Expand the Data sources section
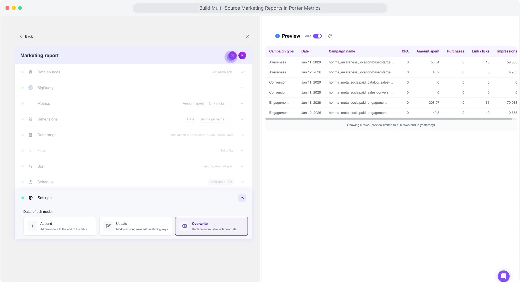Screen dimensions: 520x282 point(242,72)
